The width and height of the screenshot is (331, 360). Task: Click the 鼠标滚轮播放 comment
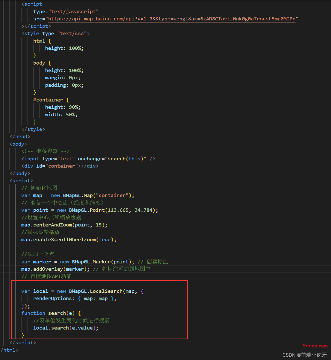tap(41, 232)
